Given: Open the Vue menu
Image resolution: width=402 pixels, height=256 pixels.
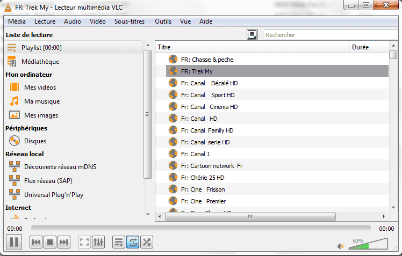Looking at the screenshot, I should [185, 21].
